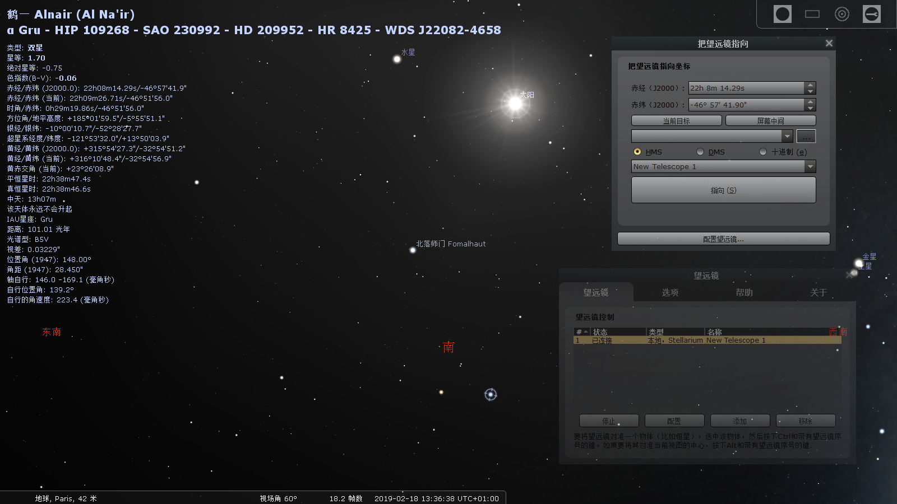Screen dimensions: 897x504
Task: Toggle the Telrad concentric circles icon
Action: pos(842,14)
